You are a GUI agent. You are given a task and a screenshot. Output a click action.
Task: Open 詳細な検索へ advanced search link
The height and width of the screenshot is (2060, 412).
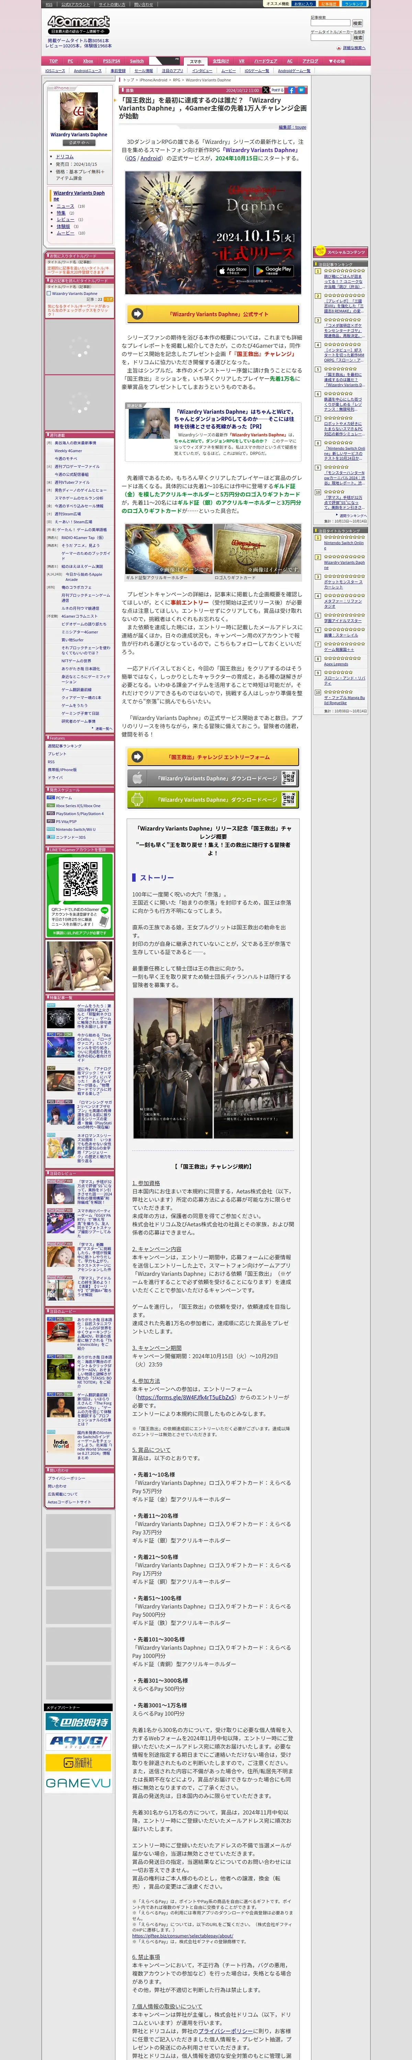coord(354,48)
